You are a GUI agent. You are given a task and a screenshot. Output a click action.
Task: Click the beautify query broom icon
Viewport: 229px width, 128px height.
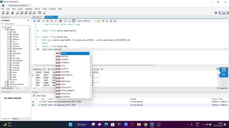pyautogui.click(x=103, y=21)
